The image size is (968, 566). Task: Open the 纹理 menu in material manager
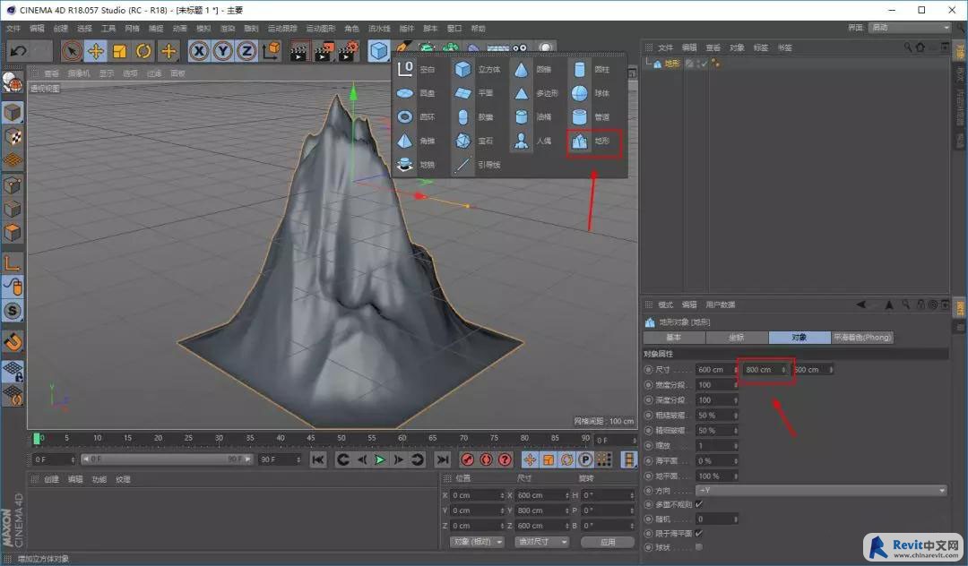[x=123, y=480]
